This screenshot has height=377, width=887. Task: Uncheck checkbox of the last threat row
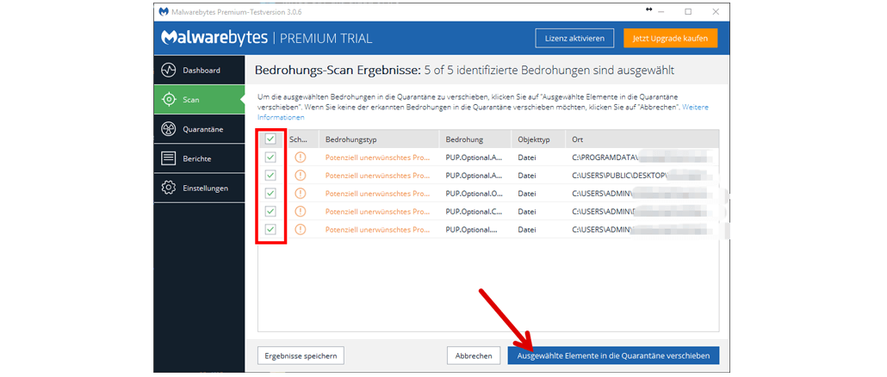(x=270, y=230)
